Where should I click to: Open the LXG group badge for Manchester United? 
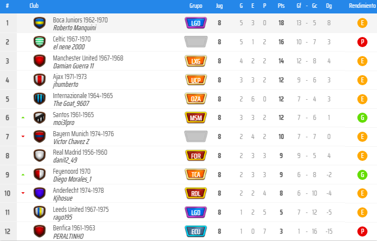196,61
